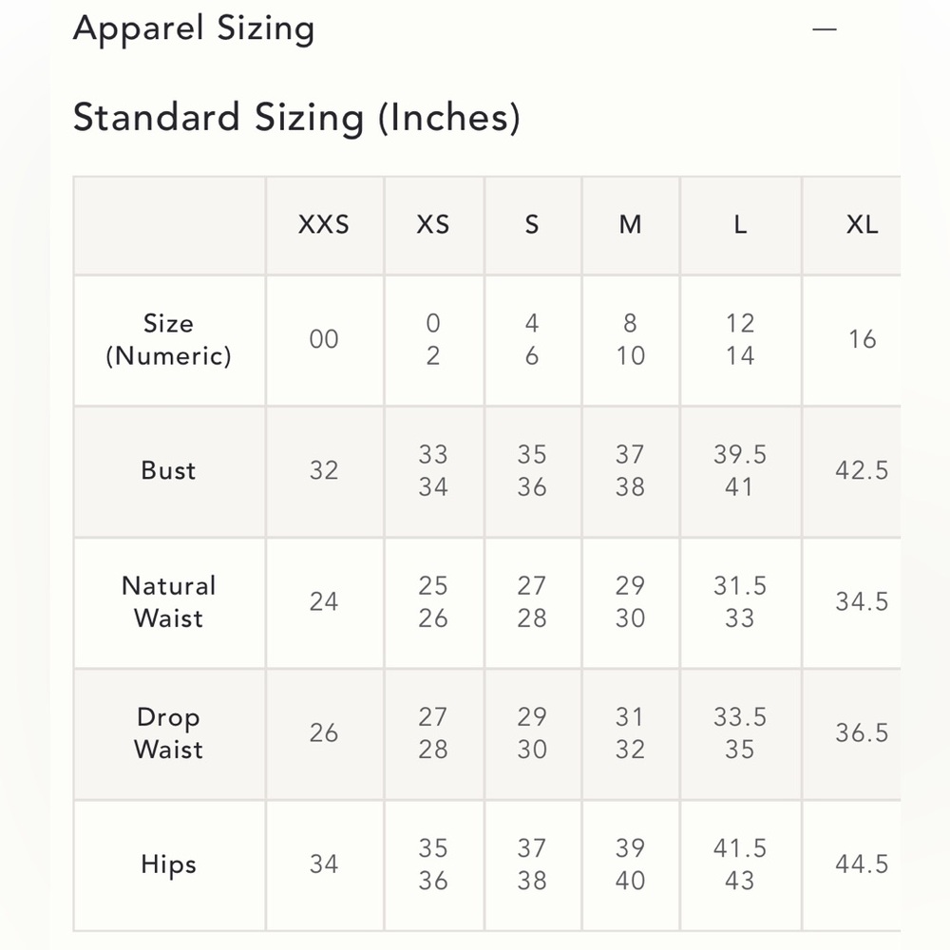Select the L bust cell 39.5 41

pos(740,471)
